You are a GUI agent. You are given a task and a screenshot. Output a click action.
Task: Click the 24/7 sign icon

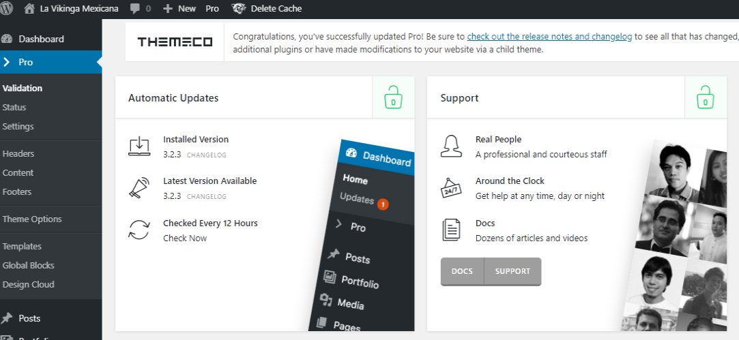(x=451, y=187)
